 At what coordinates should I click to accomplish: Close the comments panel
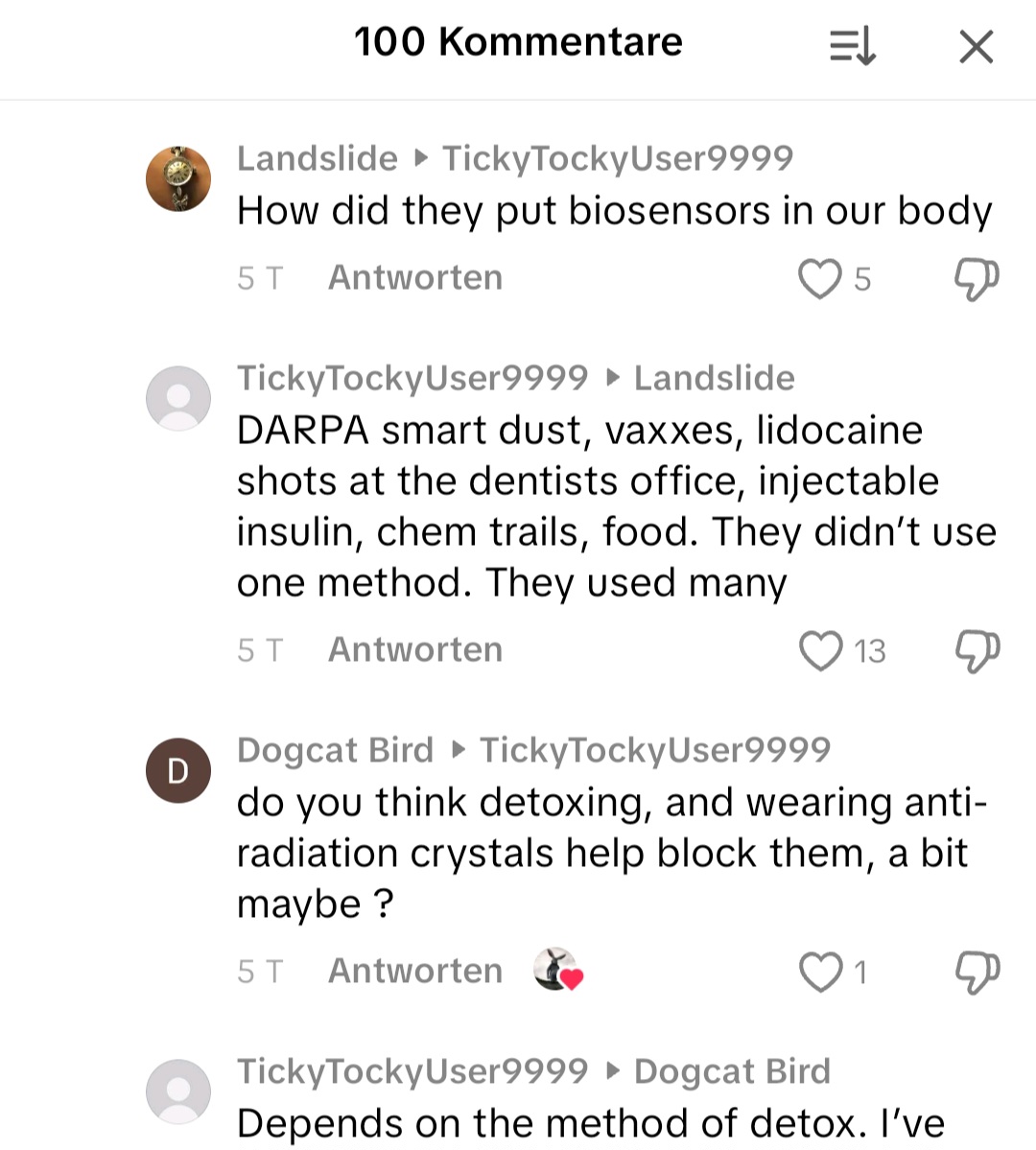(976, 45)
